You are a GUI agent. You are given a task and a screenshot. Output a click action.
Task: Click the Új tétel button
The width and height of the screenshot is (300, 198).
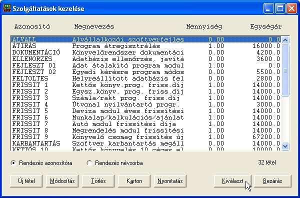pos(26,181)
